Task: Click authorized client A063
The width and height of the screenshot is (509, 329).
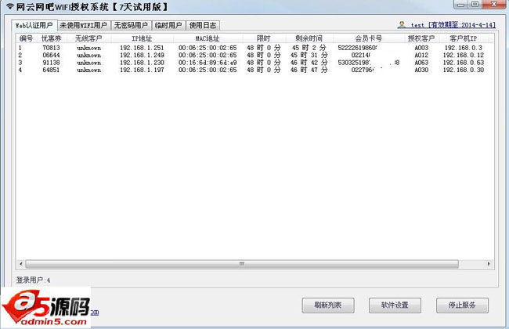Action: tap(421, 63)
